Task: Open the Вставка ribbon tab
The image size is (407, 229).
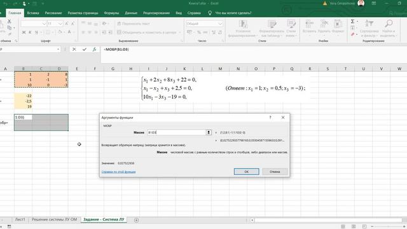Action: point(33,13)
